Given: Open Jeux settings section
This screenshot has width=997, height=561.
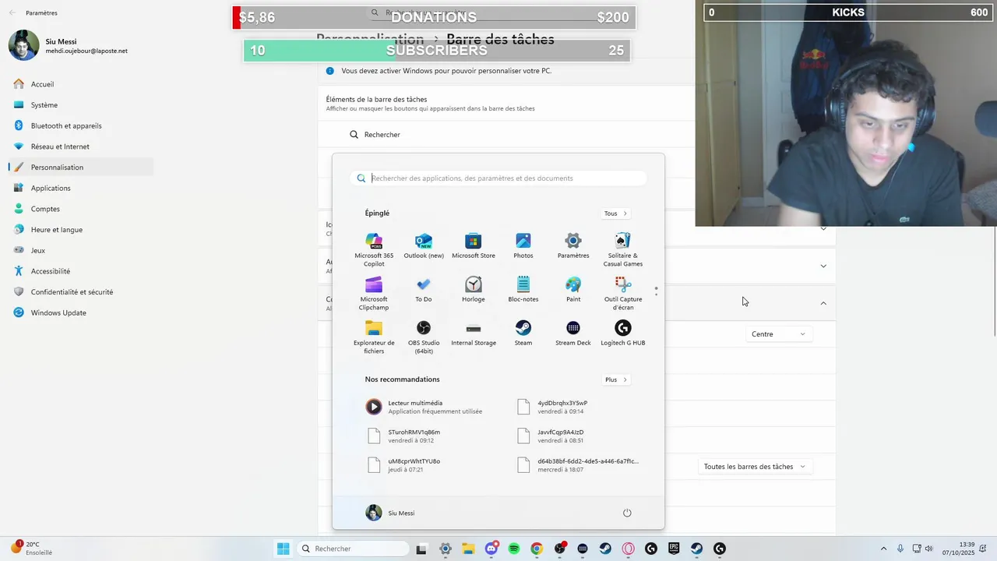Looking at the screenshot, I should [x=81, y=250].
